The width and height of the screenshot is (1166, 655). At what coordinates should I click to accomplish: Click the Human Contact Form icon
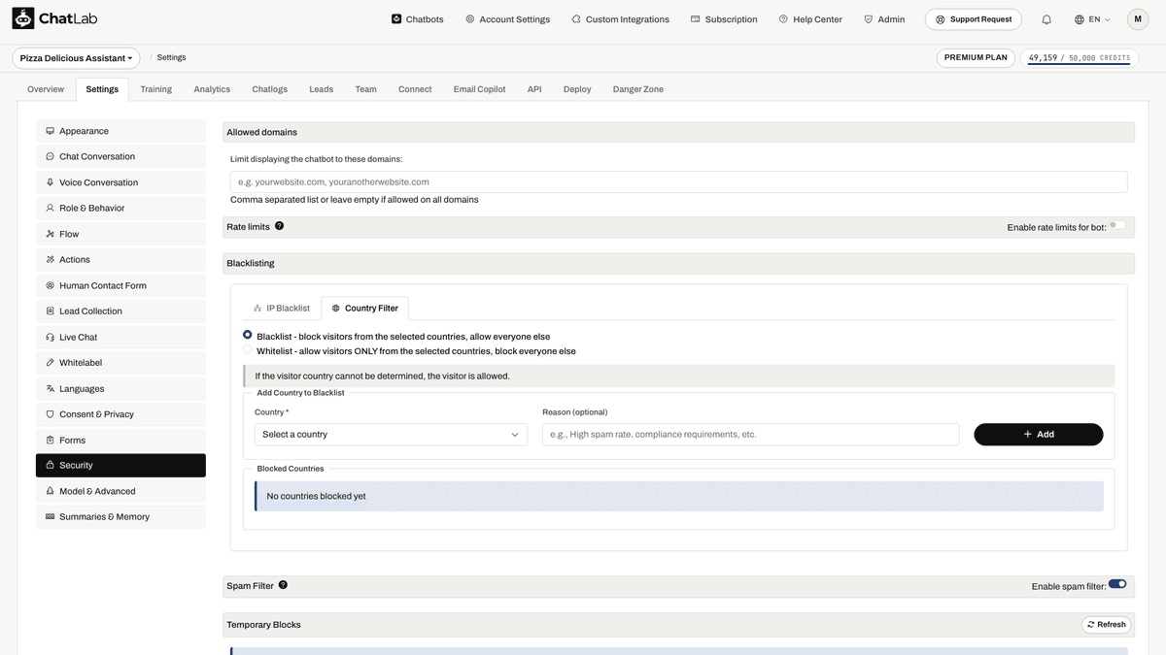click(x=50, y=285)
